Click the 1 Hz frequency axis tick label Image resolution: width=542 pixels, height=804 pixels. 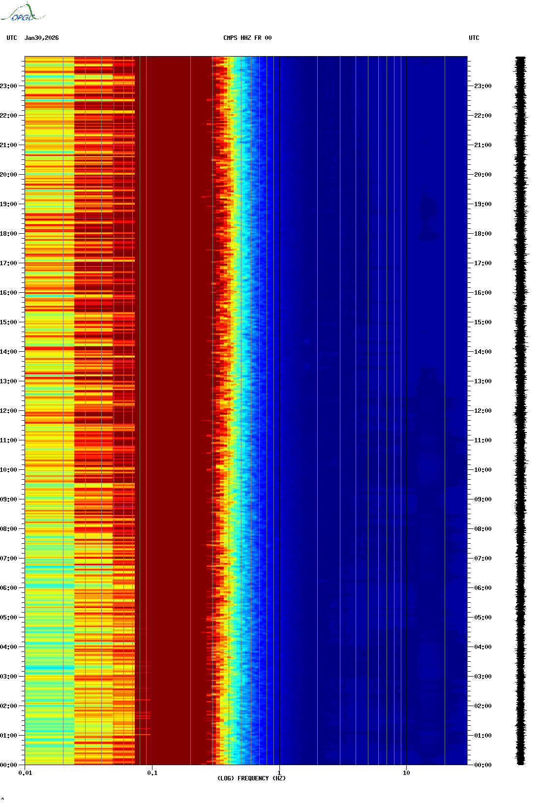coord(279,773)
